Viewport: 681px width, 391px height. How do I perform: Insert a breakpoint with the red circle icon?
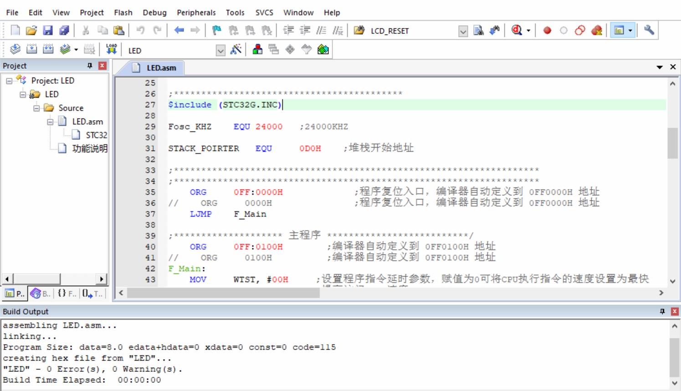[x=547, y=30]
